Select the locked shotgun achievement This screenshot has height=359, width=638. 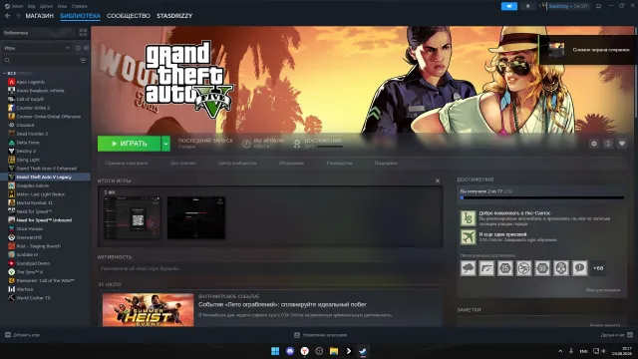coord(486,268)
